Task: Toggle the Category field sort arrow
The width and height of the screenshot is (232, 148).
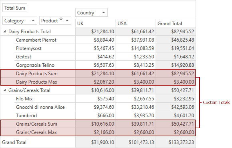Action: (x=33, y=20)
